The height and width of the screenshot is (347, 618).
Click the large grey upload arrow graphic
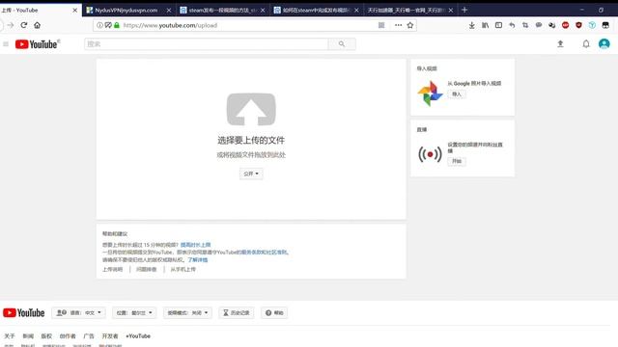click(251, 109)
